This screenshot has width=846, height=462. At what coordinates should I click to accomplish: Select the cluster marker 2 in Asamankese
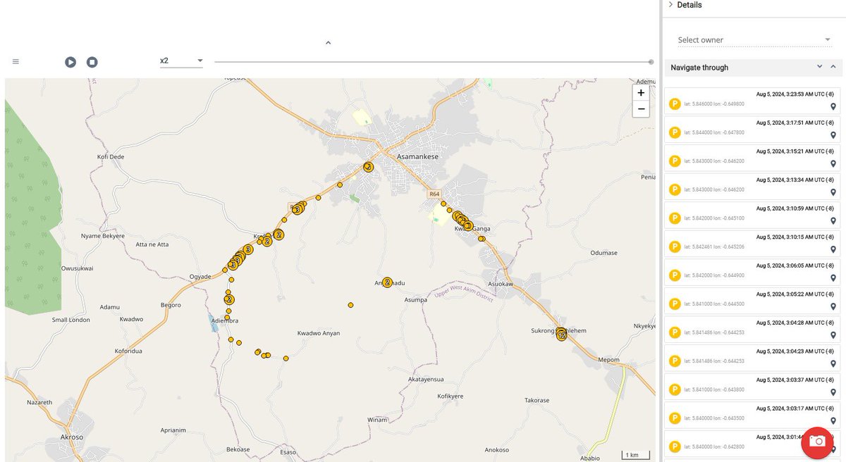(368, 167)
